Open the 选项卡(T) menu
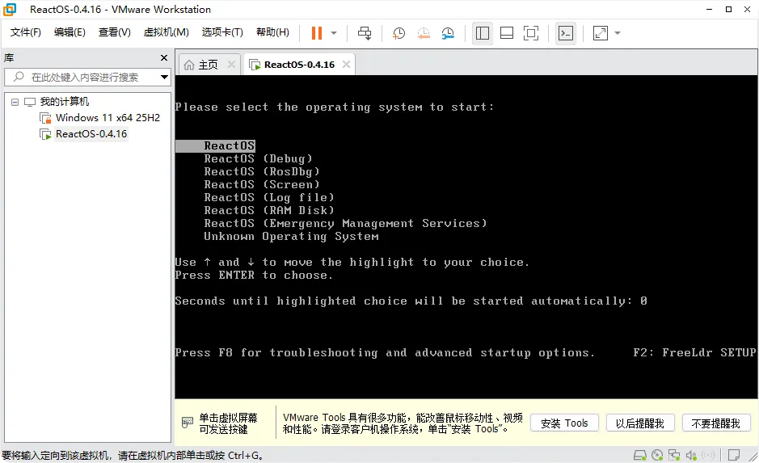759x463 pixels. coord(222,32)
